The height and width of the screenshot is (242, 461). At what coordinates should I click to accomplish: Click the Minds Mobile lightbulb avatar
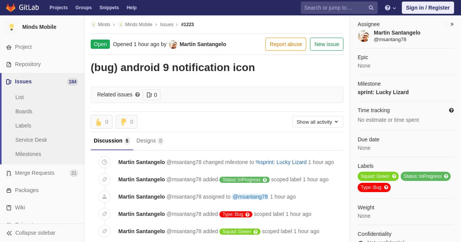click(x=12, y=27)
